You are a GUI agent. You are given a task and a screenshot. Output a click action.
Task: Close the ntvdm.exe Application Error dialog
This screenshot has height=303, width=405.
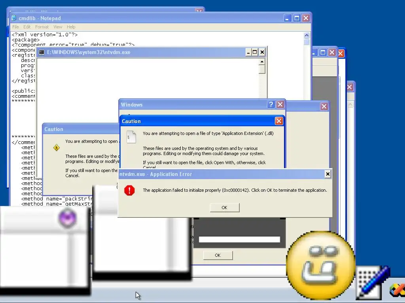click(x=327, y=174)
